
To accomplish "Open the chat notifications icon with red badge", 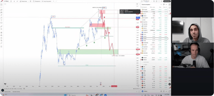I will [170, 14].
